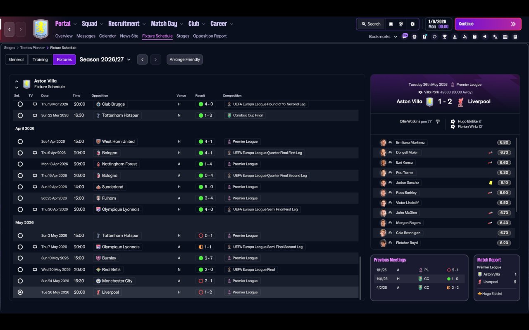Viewport: 529px width, 330px height.
Task: Click the fixture list vertical scrollbar
Action: pyautogui.click(x=360, y=278)
